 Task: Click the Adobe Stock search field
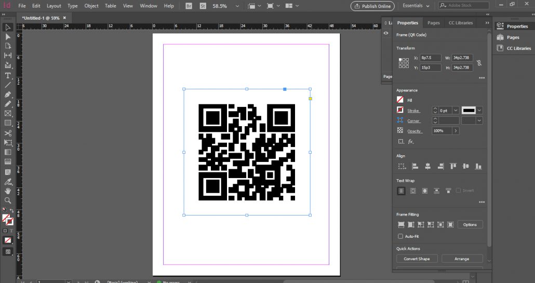pyautogui.click(x=464, y=6)
